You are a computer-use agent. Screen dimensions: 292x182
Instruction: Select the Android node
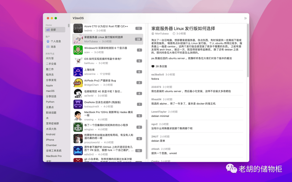tap(51, 134)
